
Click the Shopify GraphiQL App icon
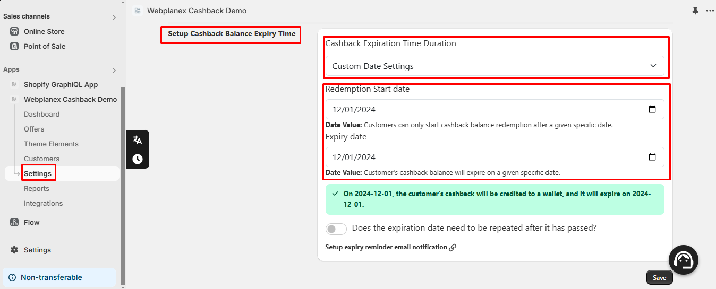(14, 84)
